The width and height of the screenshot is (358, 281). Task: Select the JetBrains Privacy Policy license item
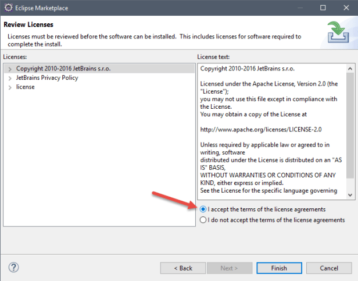click(47, 78)
